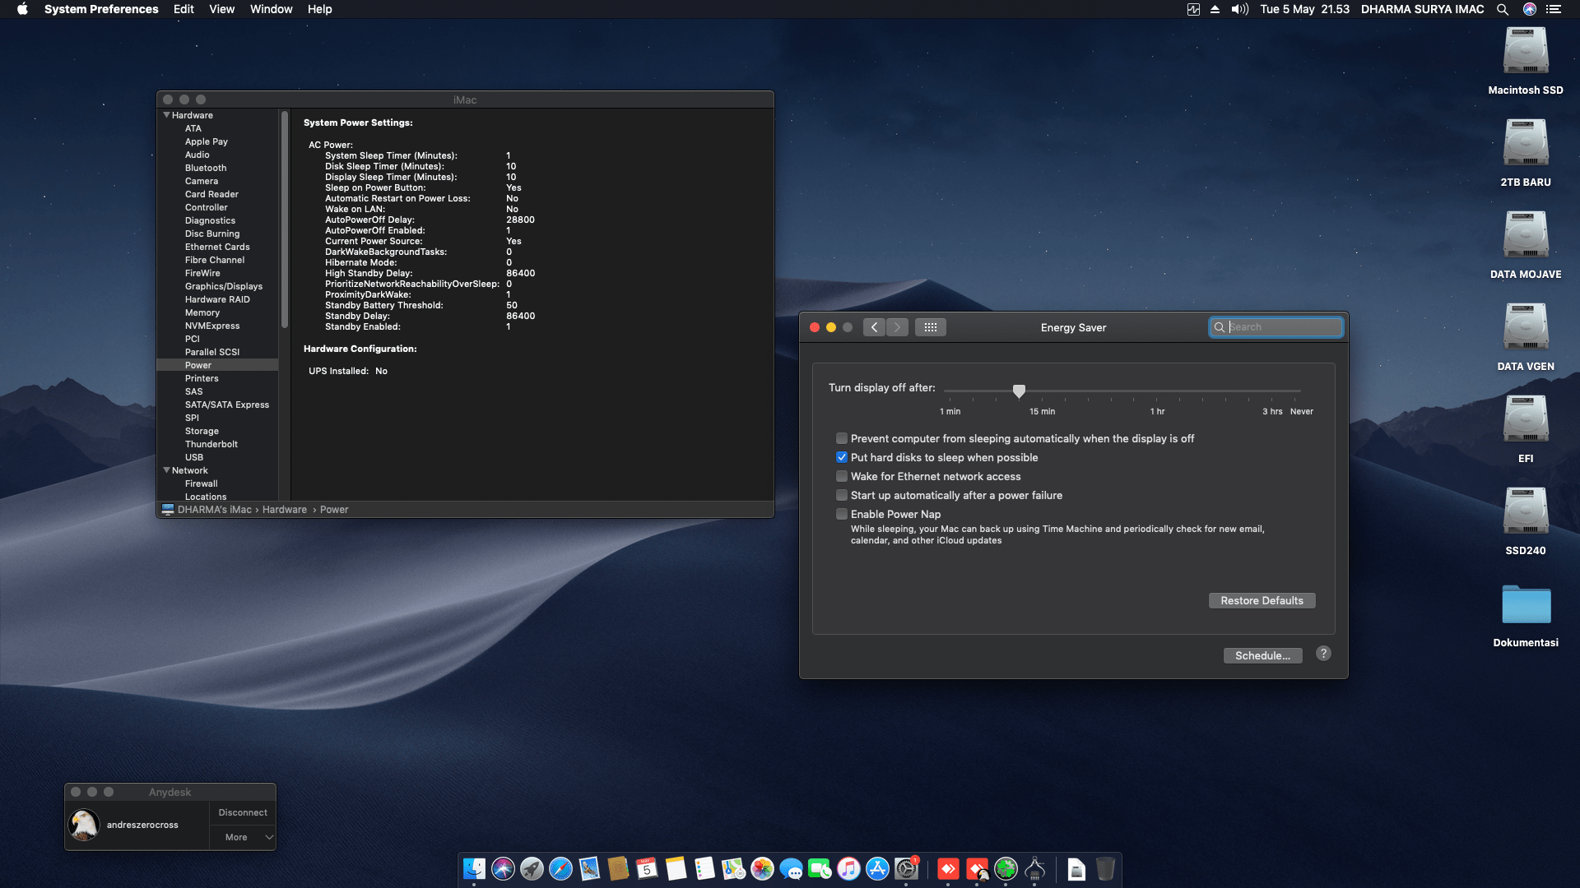Open System Information chip icon in dock
This screenshot has width=1580, height=888.
coord(1034,868)
